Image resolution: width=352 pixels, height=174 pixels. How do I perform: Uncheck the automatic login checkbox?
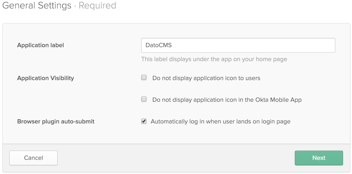click(144, 121)
